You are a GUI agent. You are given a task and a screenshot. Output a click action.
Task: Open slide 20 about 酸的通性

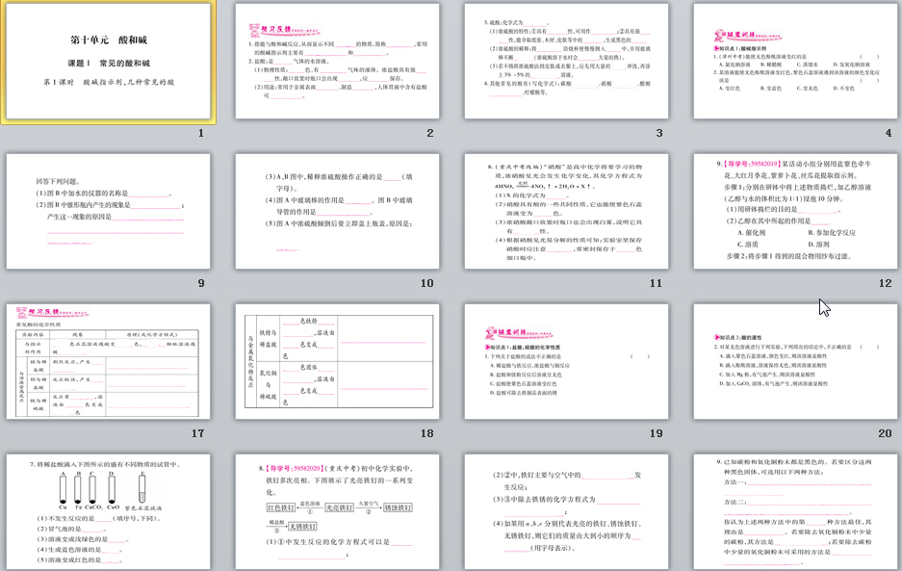795,362
